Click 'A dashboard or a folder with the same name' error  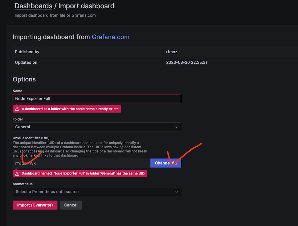pos(67,109)
